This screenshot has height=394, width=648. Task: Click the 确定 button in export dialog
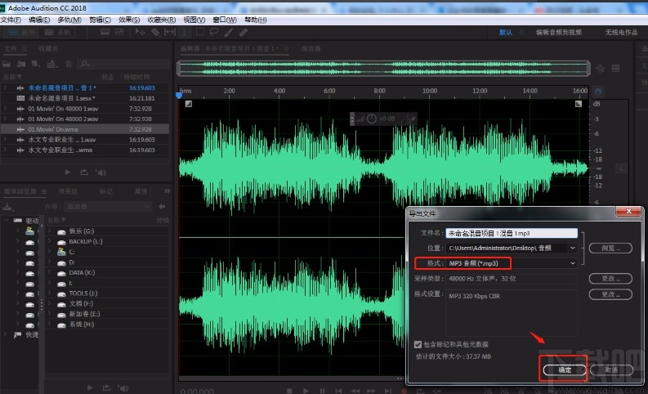pyautogui.click(x=564, y=369)
